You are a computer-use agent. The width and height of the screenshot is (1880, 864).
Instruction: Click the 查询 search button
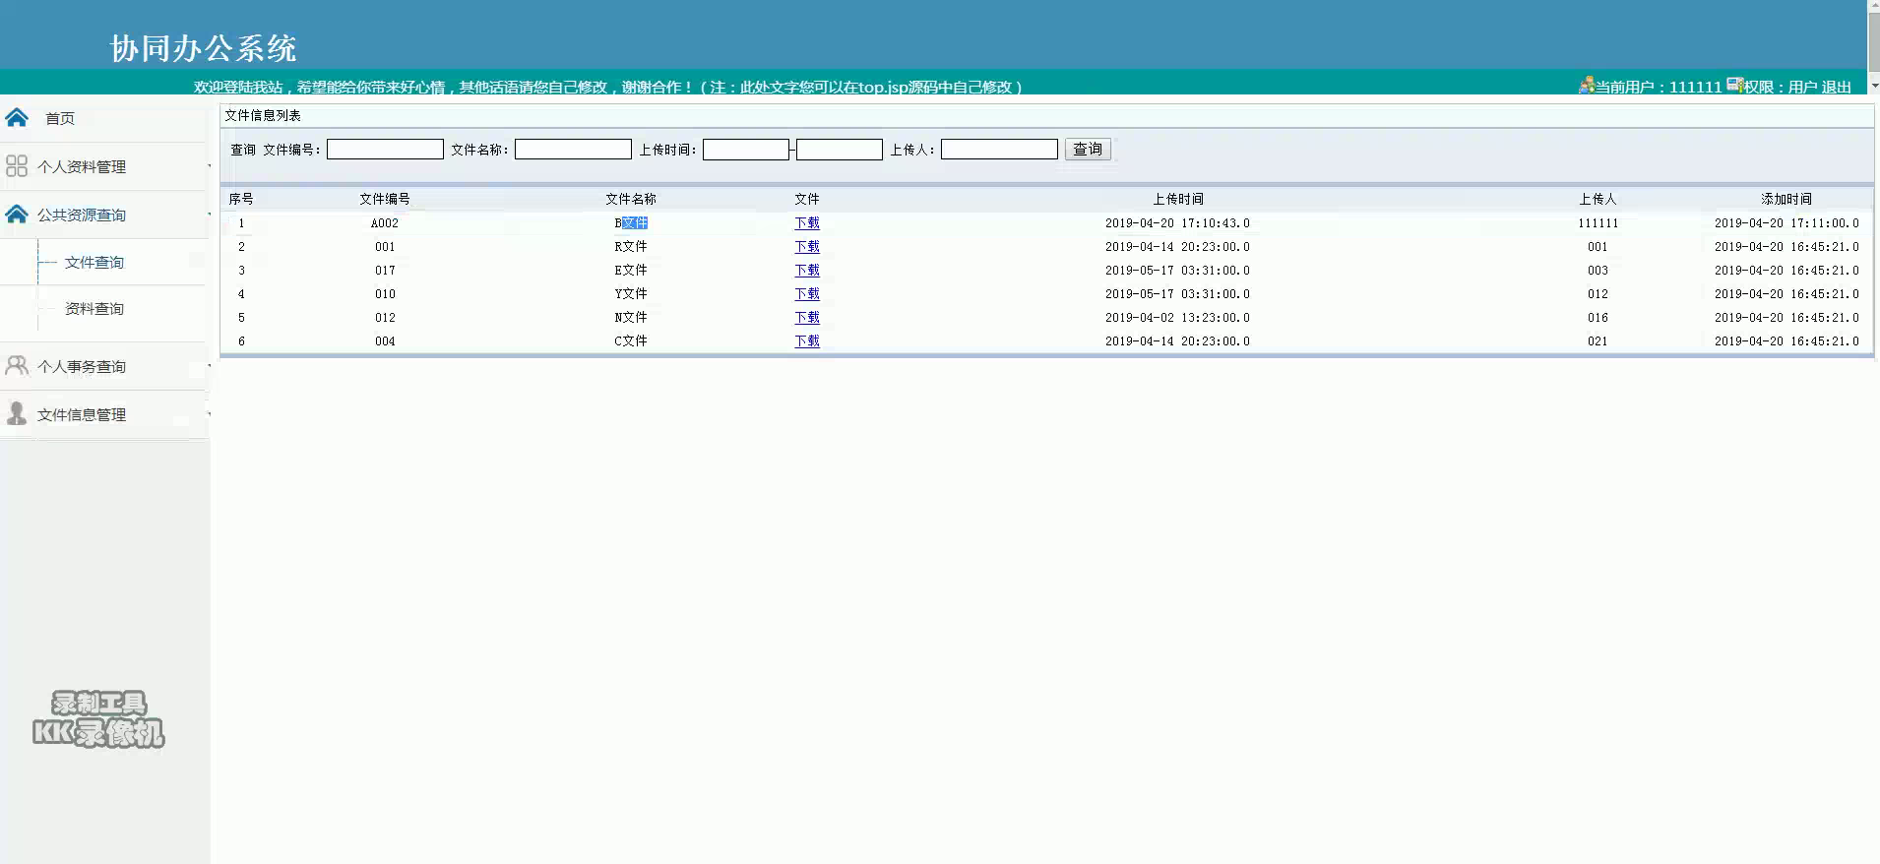(1088, 150)
